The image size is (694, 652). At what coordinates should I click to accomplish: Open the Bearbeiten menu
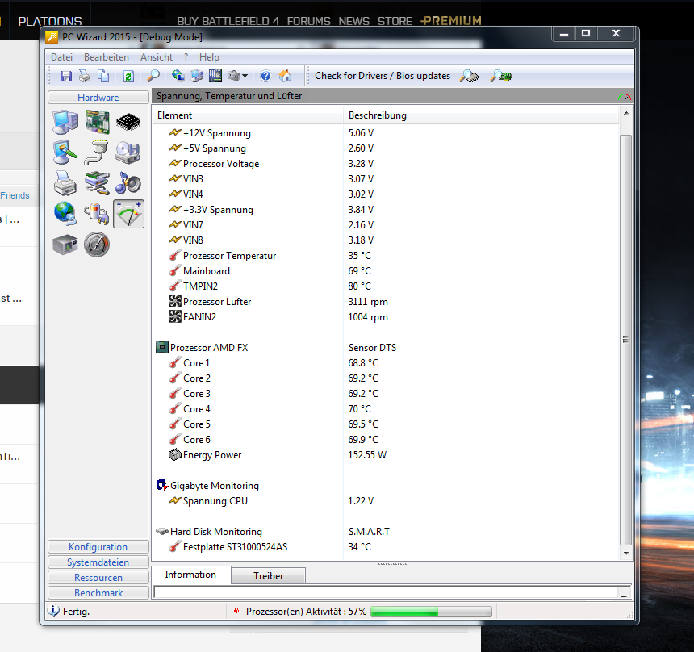[107, 57]
